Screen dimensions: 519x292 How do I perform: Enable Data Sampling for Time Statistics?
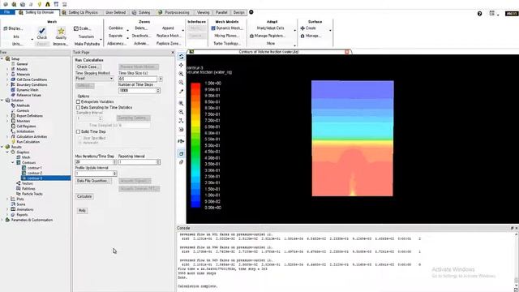[x=78, y=108]
